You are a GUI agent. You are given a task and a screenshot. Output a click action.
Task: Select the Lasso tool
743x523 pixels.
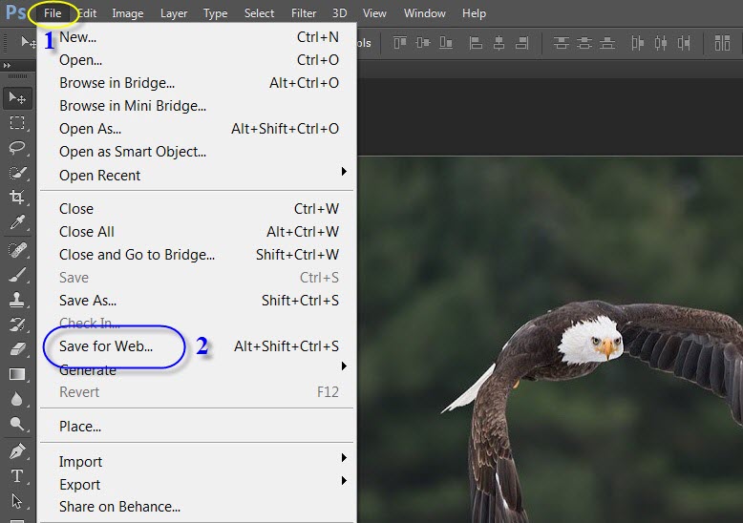17,148
